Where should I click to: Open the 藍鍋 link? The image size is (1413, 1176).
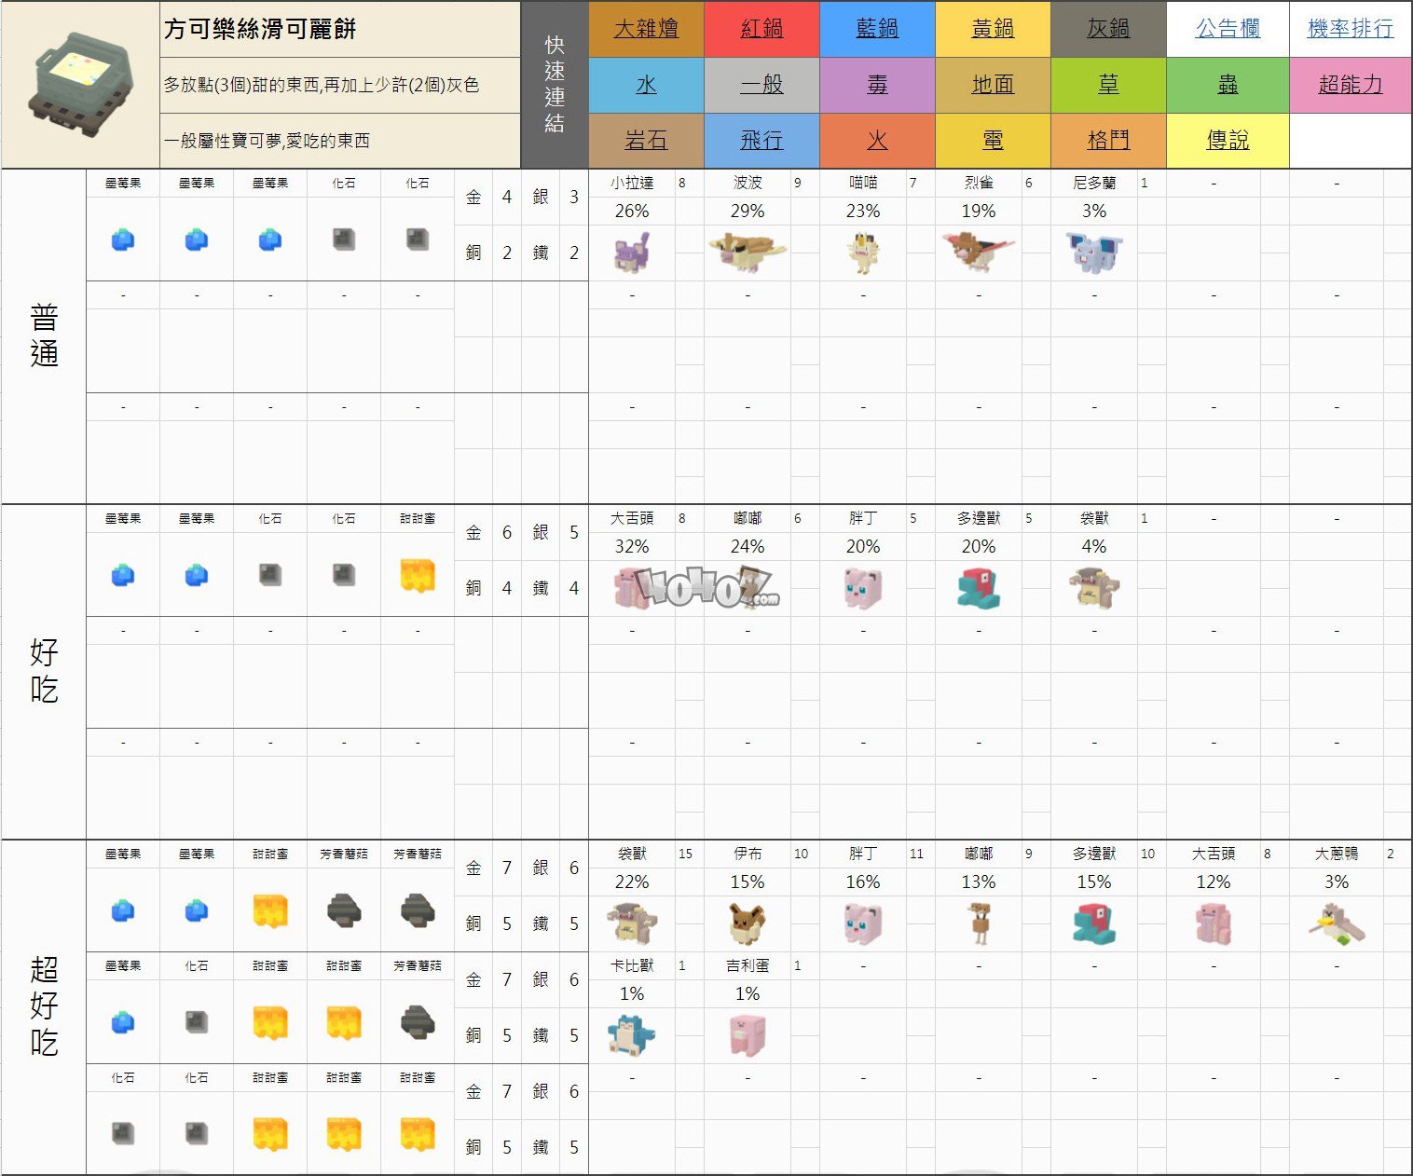point(877,29)
